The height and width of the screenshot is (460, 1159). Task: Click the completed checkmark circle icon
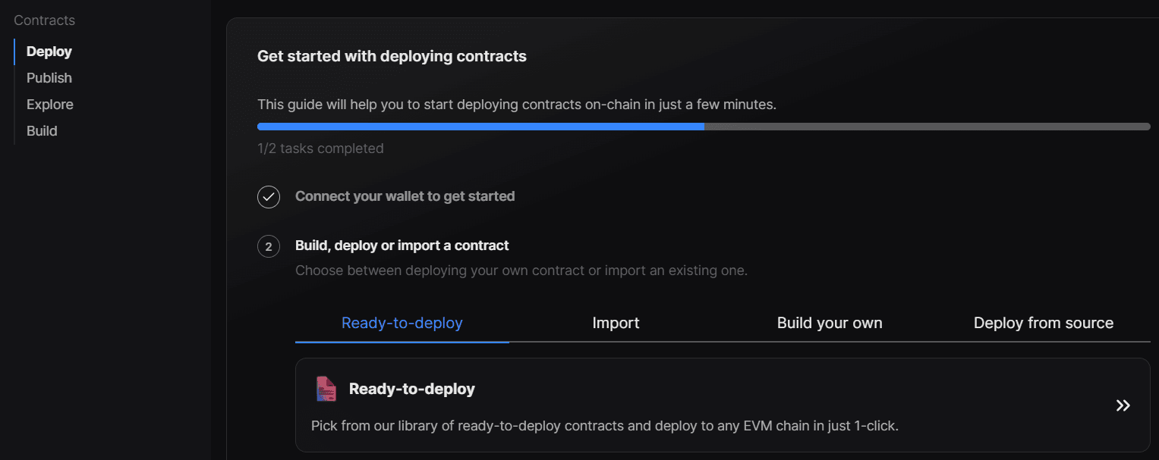269,197
